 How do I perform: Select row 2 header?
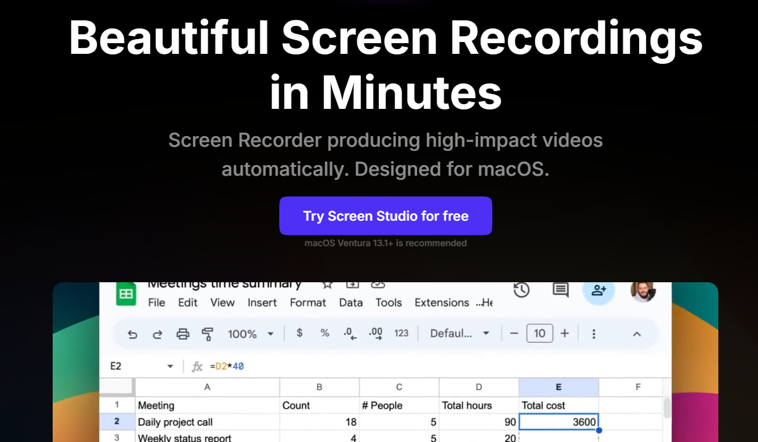tap(117, 422)
